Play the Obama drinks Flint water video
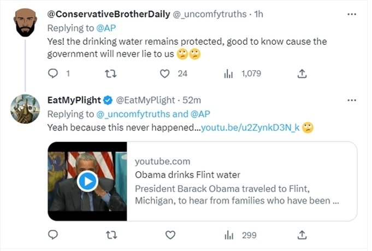This screenshot has width=372, height=251. [x=87, y=182]
